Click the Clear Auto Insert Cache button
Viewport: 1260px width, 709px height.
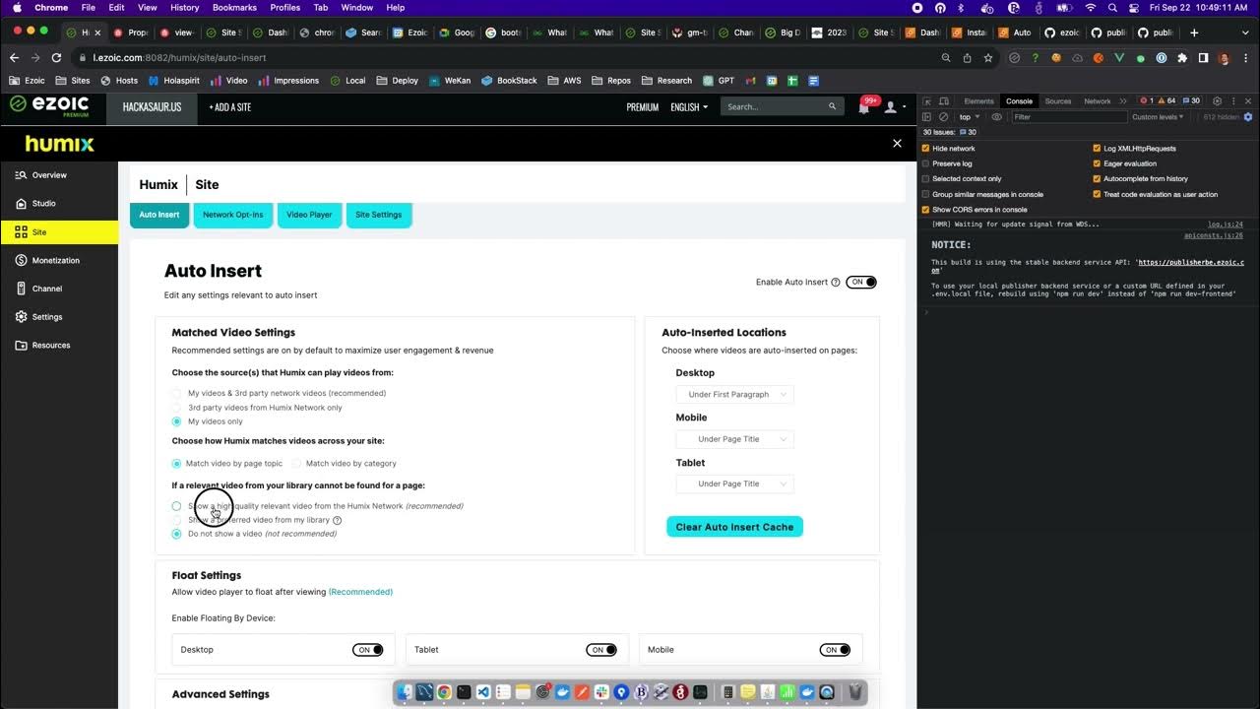point(734,527)
